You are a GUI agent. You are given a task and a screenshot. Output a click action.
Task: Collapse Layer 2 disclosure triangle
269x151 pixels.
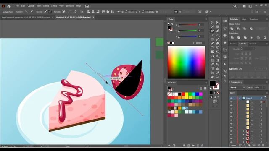point(240,98)
